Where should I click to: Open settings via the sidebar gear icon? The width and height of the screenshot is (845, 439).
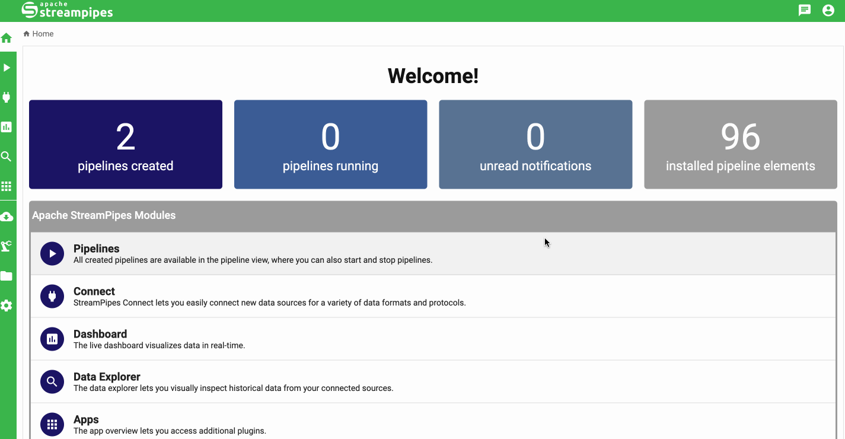pyautogui.click(x=7, y=306)
